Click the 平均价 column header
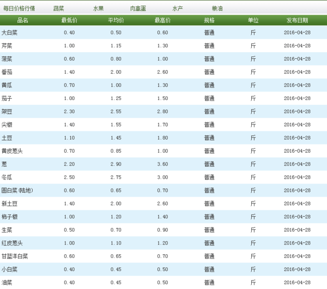 [x=116, y=20]
